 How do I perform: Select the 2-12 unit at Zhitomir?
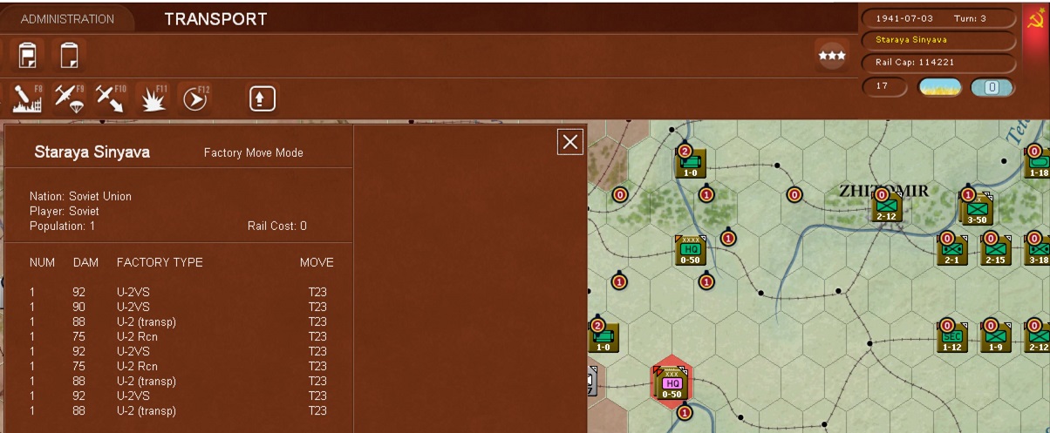[886, 206]
